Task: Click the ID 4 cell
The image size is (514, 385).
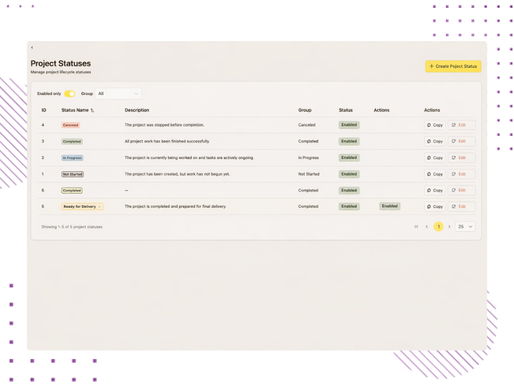Action: point(43,125)
